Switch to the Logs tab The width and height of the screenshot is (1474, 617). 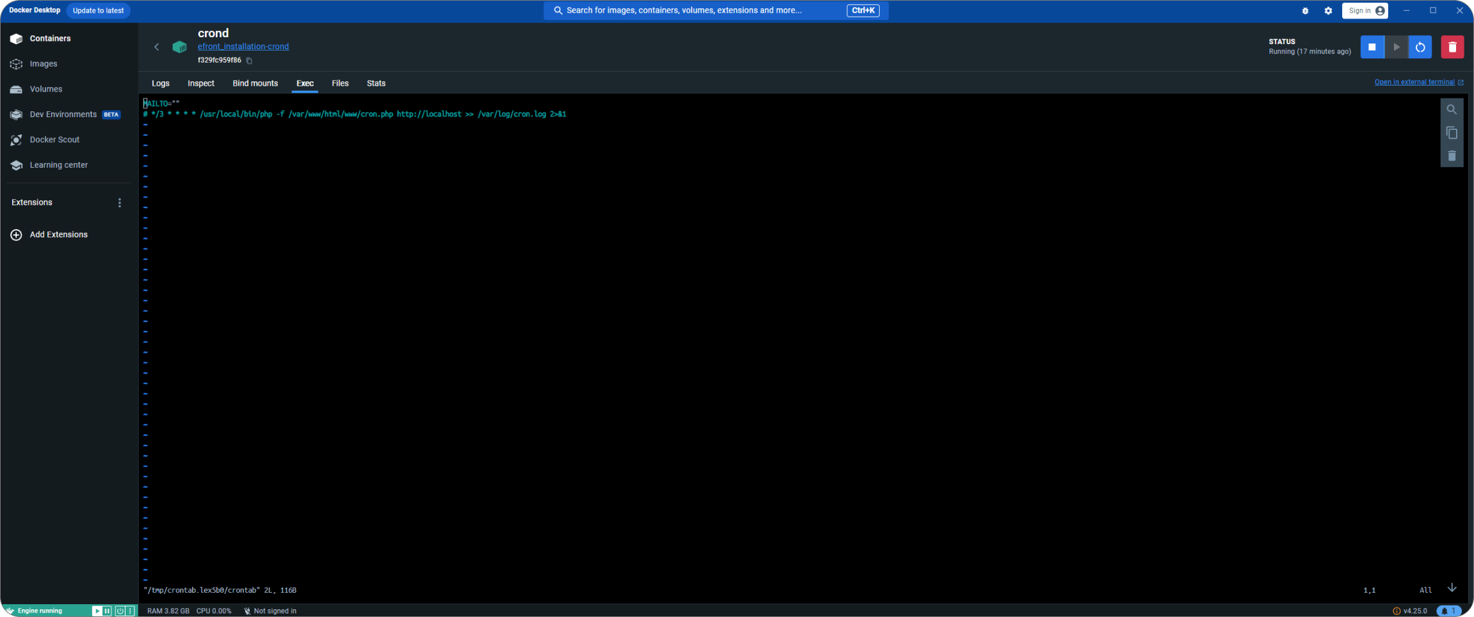[161, 84]
